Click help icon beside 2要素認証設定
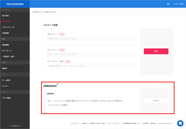This screenshot has width=186, height=129. (57, 84)
